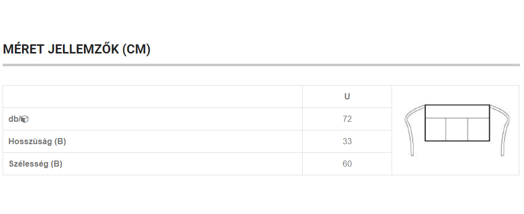Click the apron's upper waistband section
Viewport: 524px width, 214px height.
point(457,111)
